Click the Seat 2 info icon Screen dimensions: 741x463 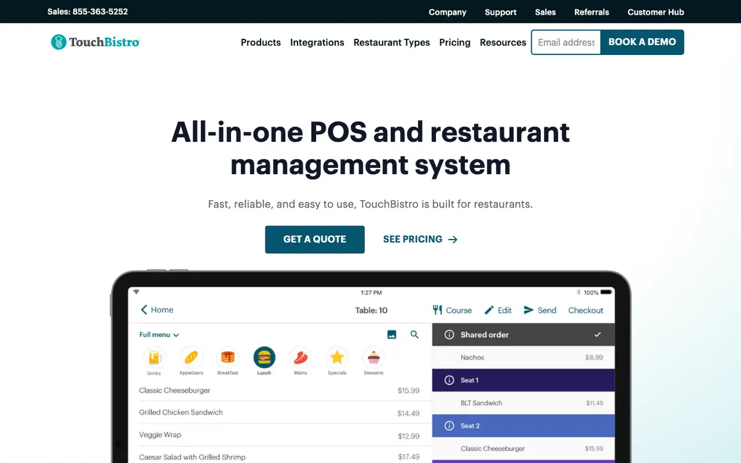tap(449, 426)
